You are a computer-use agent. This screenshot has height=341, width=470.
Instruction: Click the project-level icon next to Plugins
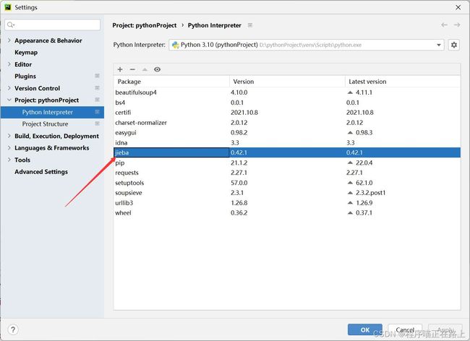(x=97, y=76)
